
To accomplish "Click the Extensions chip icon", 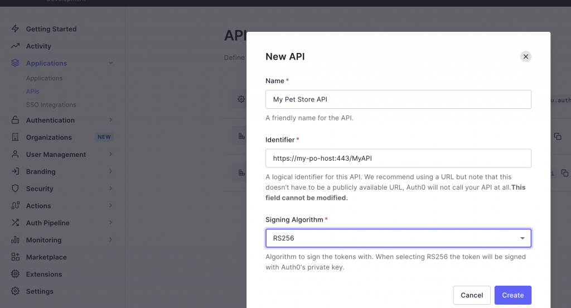I will pyautogui.click(x=15, y=274).
